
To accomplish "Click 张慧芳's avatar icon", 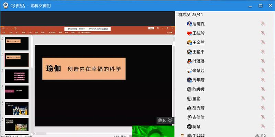I will coord(189,70).
